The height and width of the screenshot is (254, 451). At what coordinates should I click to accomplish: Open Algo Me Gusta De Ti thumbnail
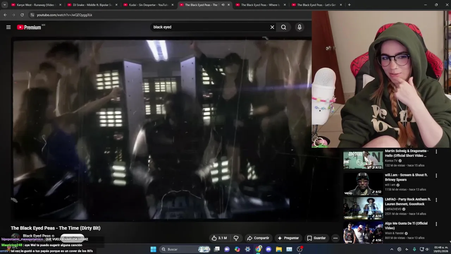click(x=363, y=232)
